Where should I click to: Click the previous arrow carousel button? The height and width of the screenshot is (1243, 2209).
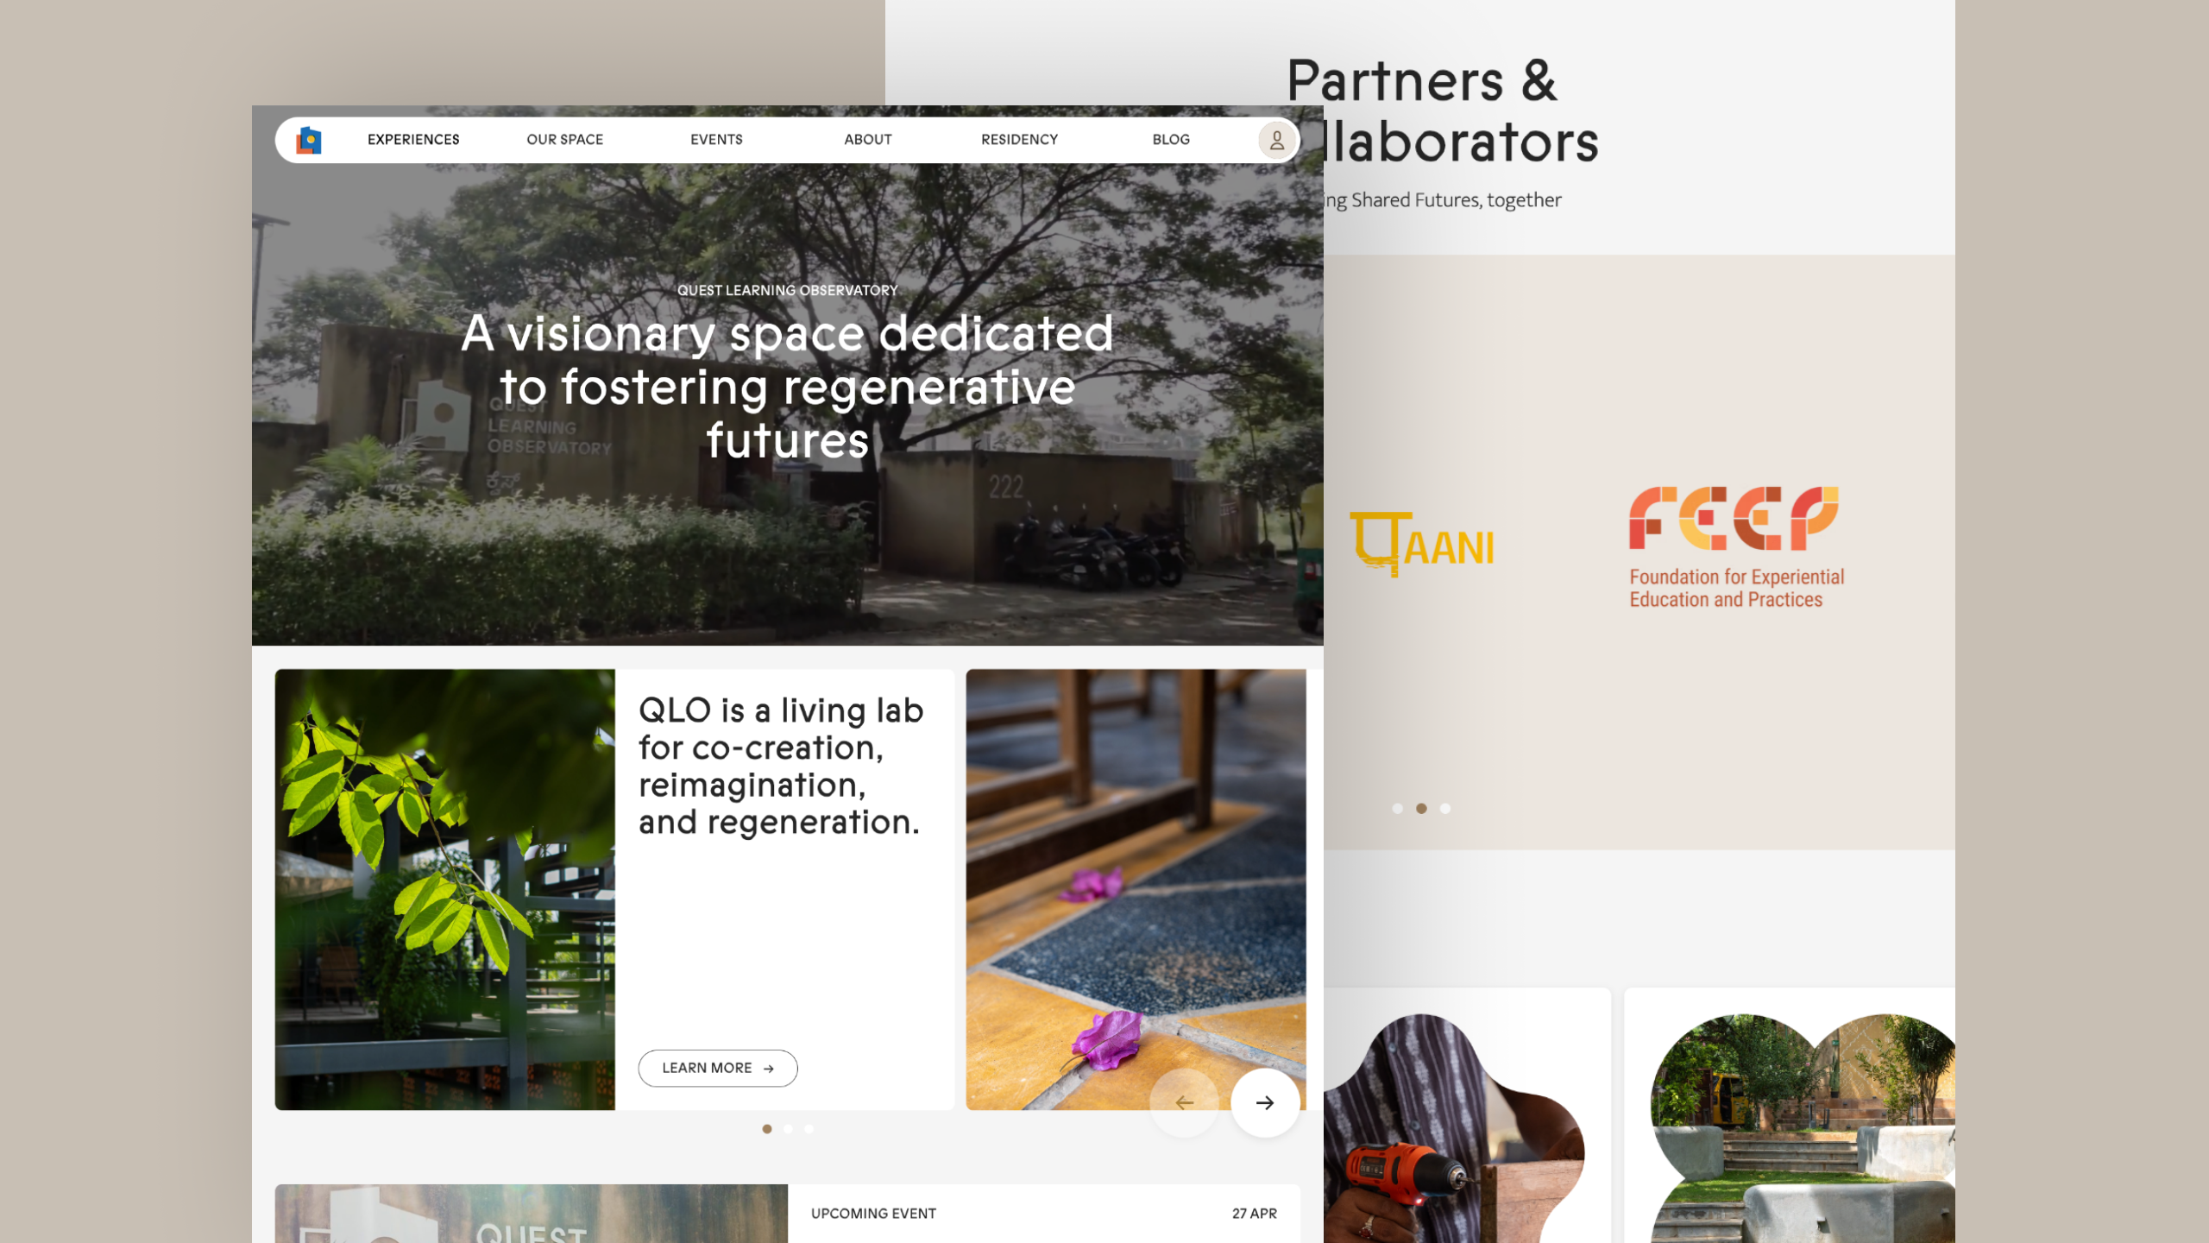[x=1184, y=1102]
